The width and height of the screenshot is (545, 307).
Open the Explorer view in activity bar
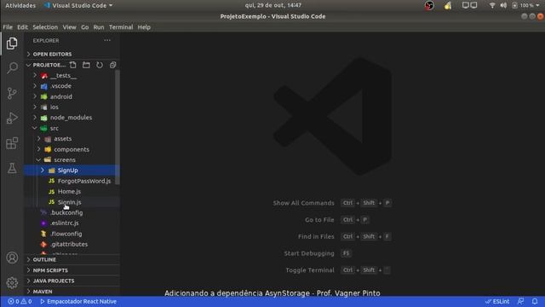pyautogui.click(x=12, y=43)
